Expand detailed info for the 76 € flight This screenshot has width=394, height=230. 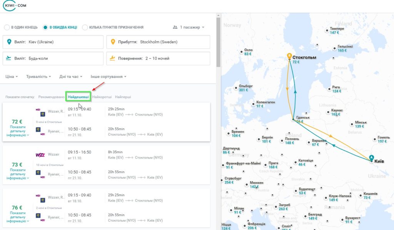tap(18, 217)
